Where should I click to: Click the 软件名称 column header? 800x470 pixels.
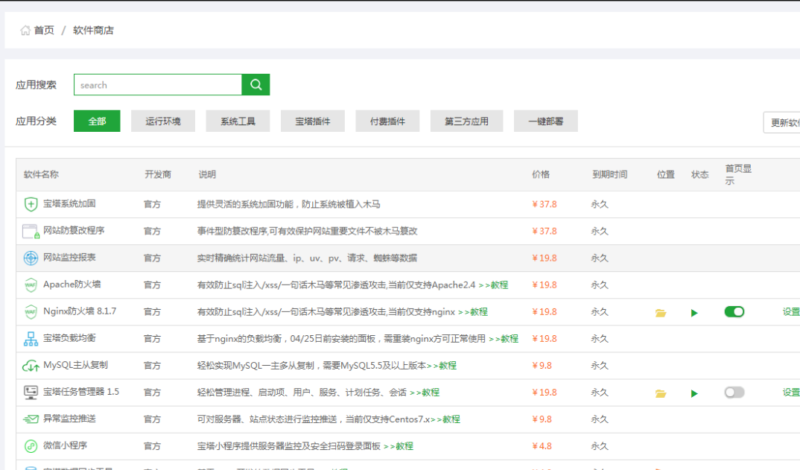(41, 174)
